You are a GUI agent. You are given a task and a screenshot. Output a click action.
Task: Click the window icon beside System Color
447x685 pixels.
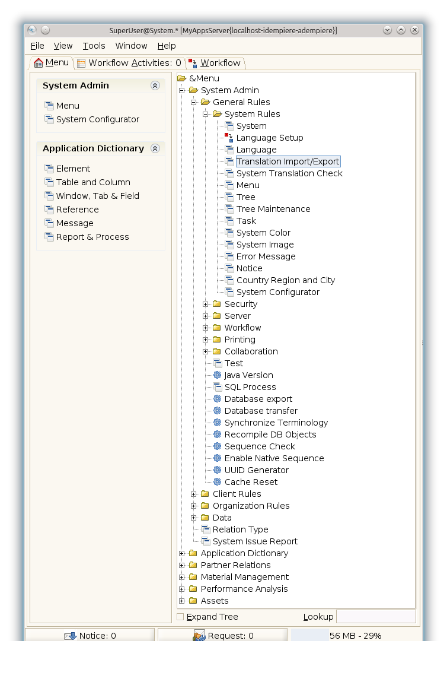229,233
